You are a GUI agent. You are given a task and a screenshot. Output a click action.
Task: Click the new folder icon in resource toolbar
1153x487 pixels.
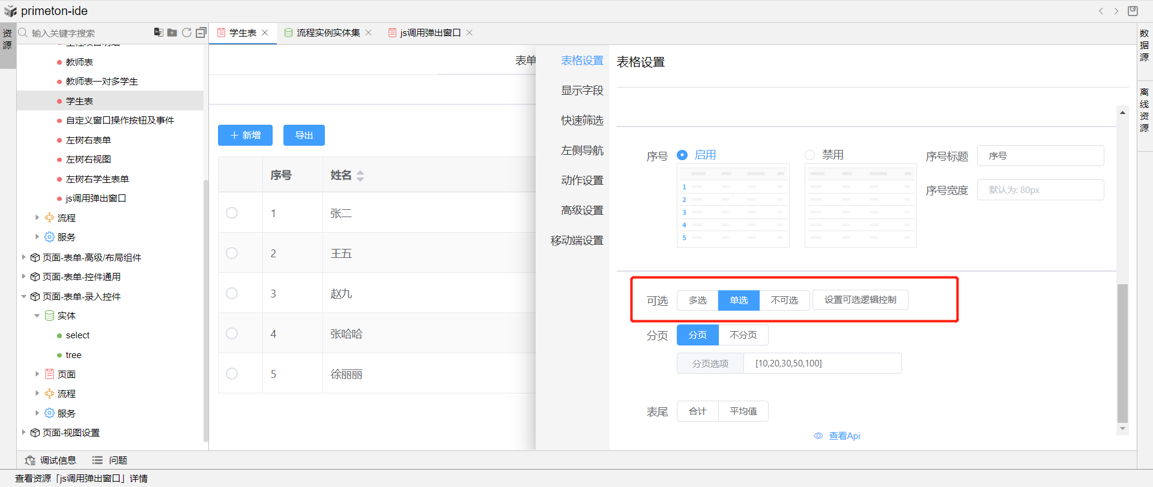[x=172, y=32]
